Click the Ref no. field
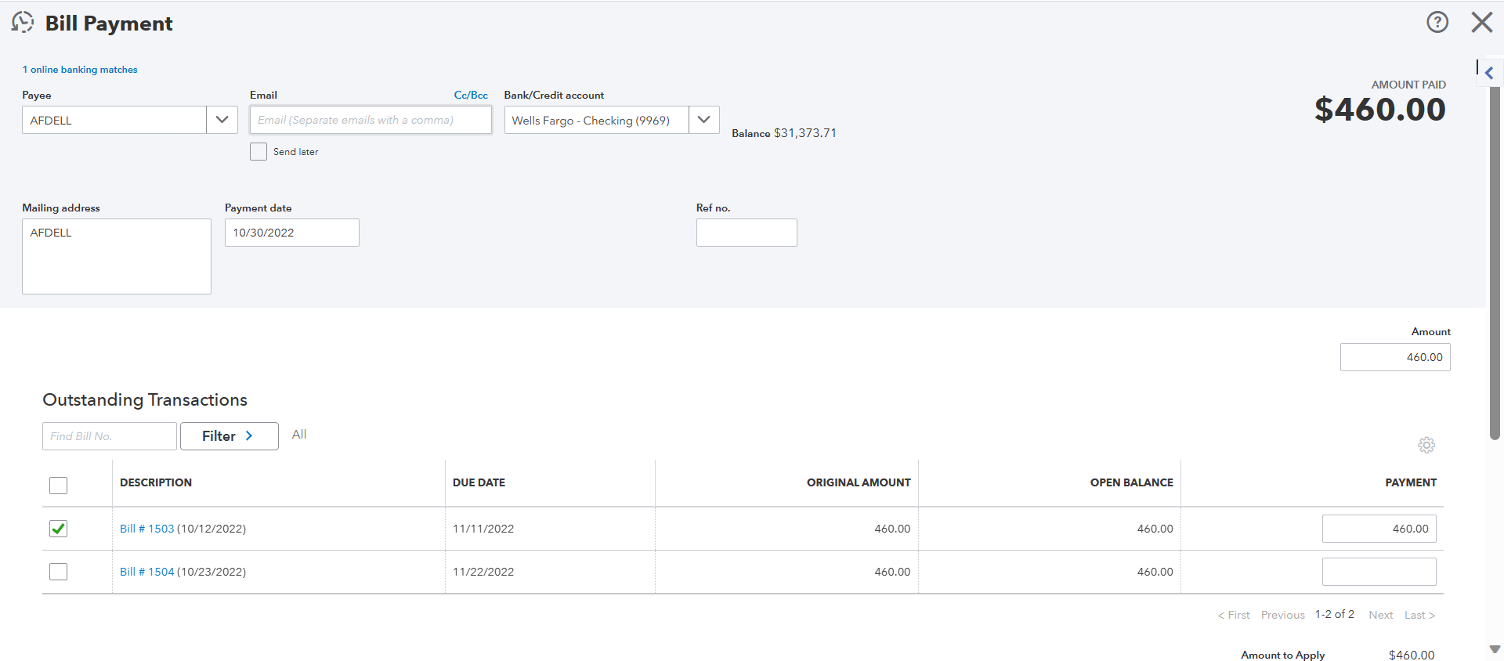Viewport: 1504px width, 661px height. click(747, 233)
